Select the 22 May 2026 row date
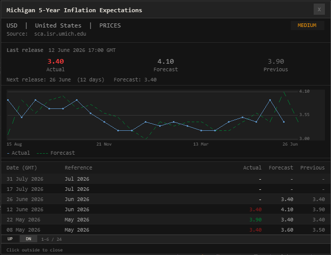 (23, 219)
